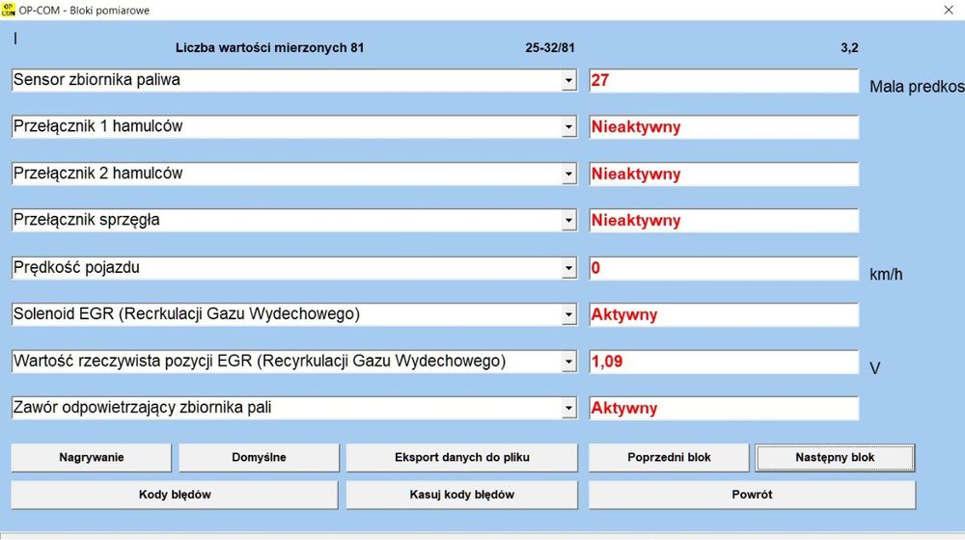Click Eksport danych do pliku
Viewport: 965px width, 540px height.
[x=461, y=457]
